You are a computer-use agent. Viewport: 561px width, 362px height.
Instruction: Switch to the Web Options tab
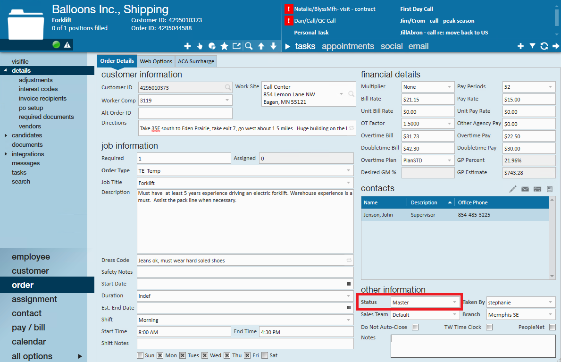coord(156,61)
